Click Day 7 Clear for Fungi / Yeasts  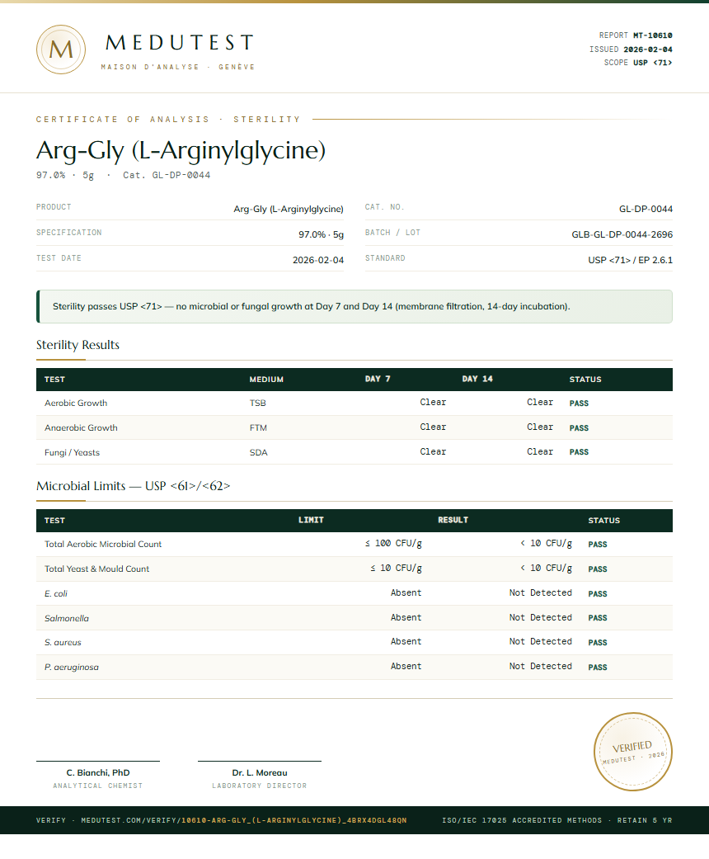tap(433, 451)
